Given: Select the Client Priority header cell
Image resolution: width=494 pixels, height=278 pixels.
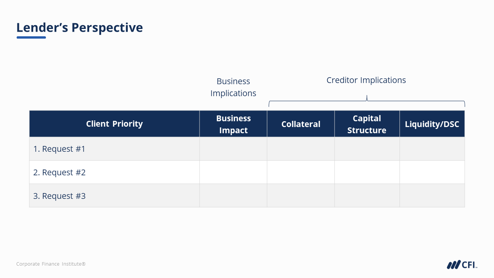Looking at the screenshot, I should point(114,124).
